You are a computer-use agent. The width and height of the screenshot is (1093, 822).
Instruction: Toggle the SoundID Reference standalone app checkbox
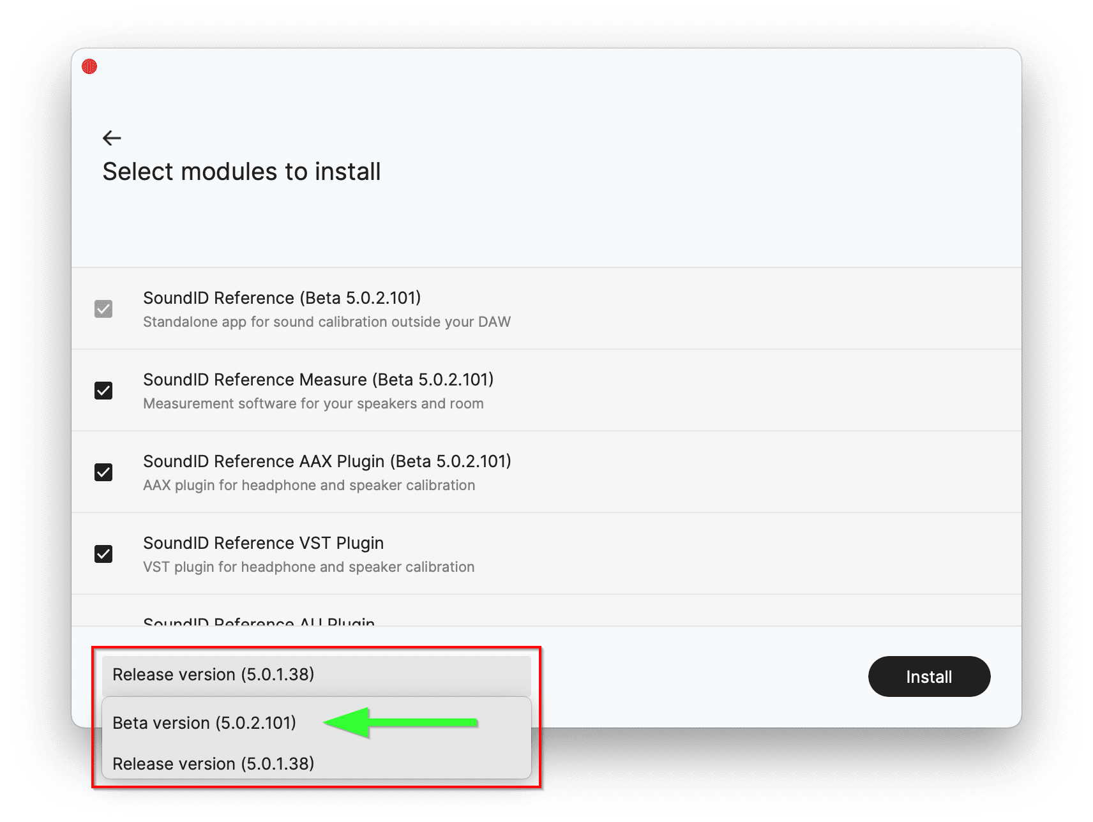pyautogui.click(x=103, y=309)
